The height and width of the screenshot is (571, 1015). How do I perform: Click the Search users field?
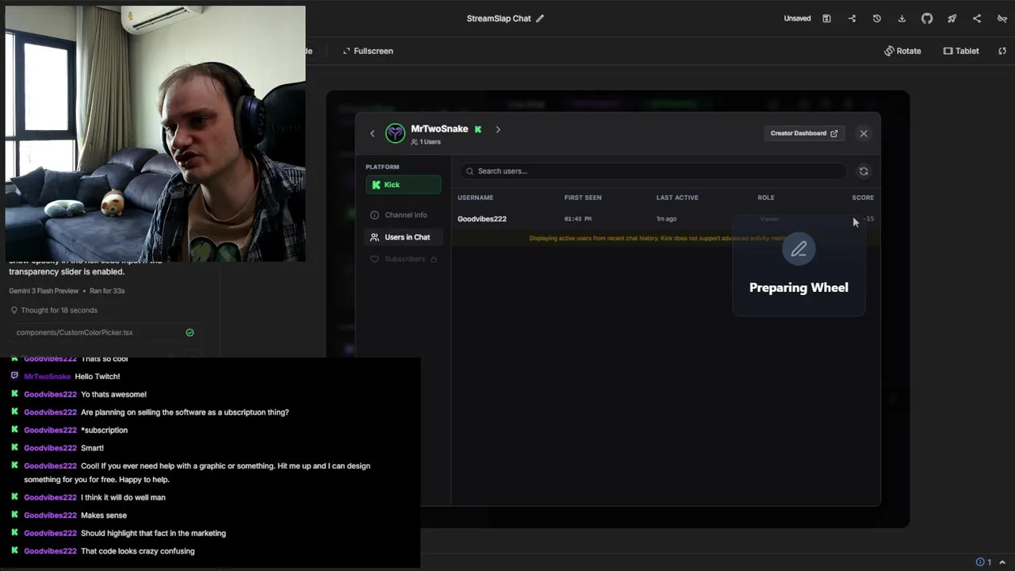point(653,171)
